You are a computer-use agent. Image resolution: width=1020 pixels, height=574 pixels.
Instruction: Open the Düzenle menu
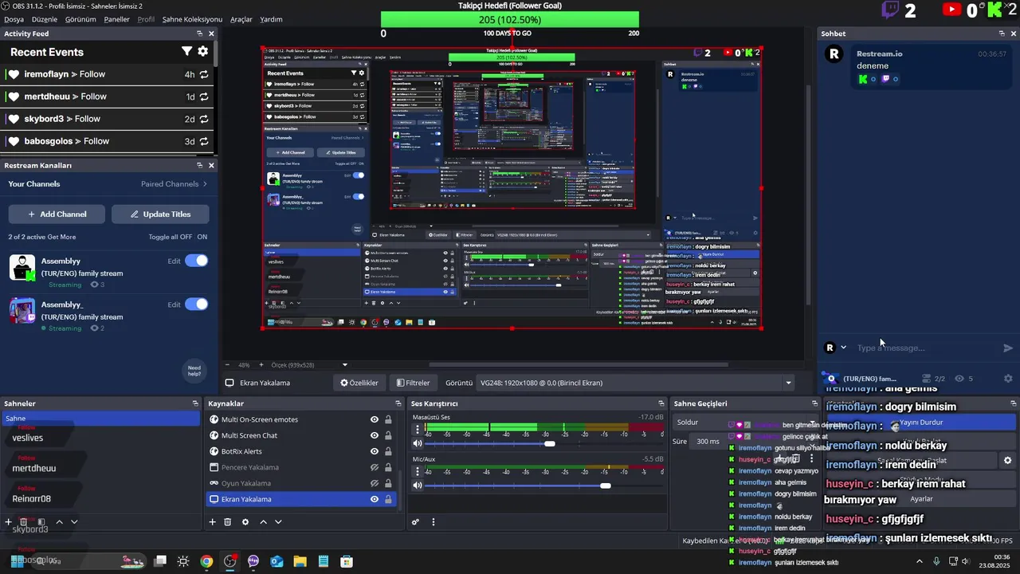pyautogui.click(x=45, y=19)
